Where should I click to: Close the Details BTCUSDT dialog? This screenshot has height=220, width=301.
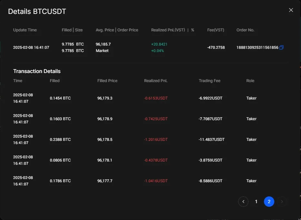click(291, 10)
